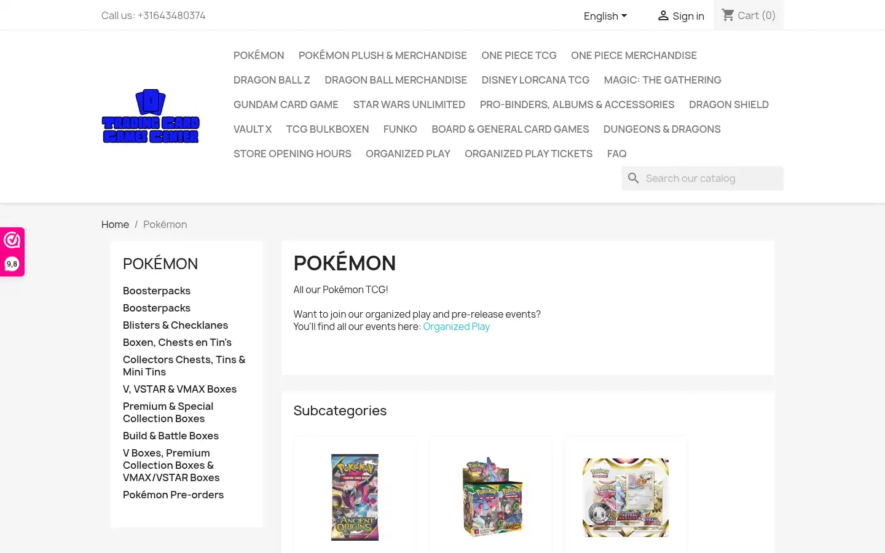Open the Ancient Origins booster pack thumbnail
Viewport: 885px width, 553px height.
point(355,497)
